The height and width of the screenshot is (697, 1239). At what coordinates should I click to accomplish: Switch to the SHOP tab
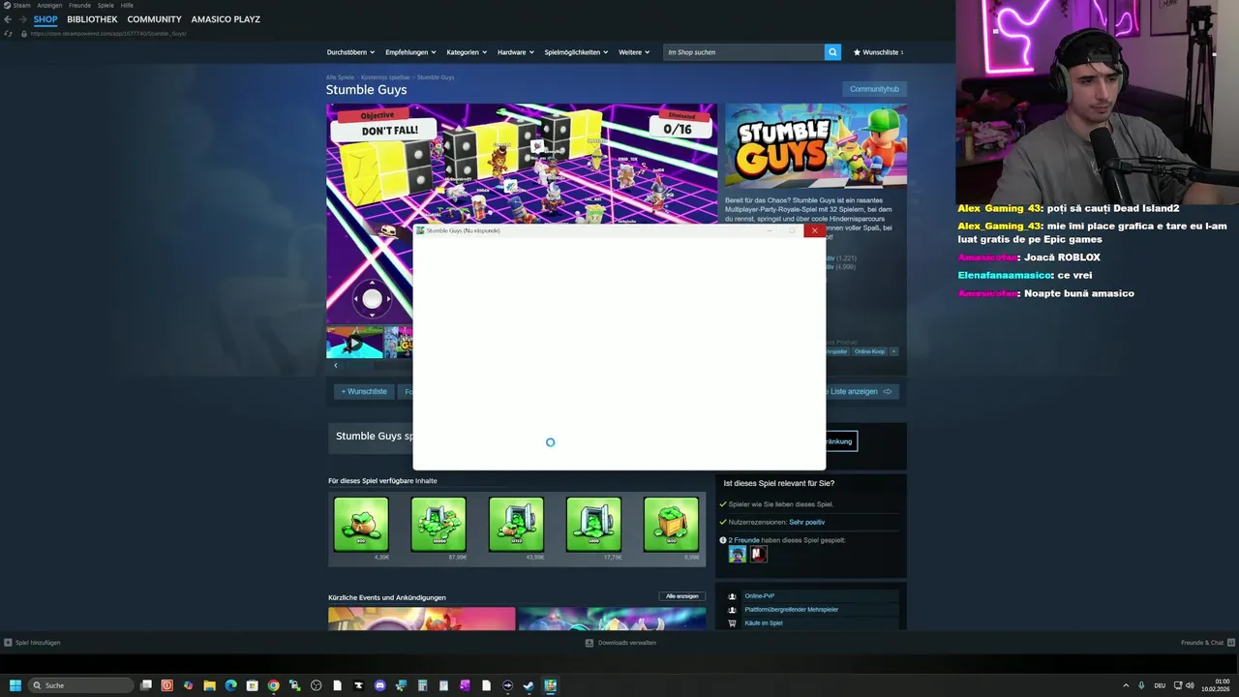[45, 19]
